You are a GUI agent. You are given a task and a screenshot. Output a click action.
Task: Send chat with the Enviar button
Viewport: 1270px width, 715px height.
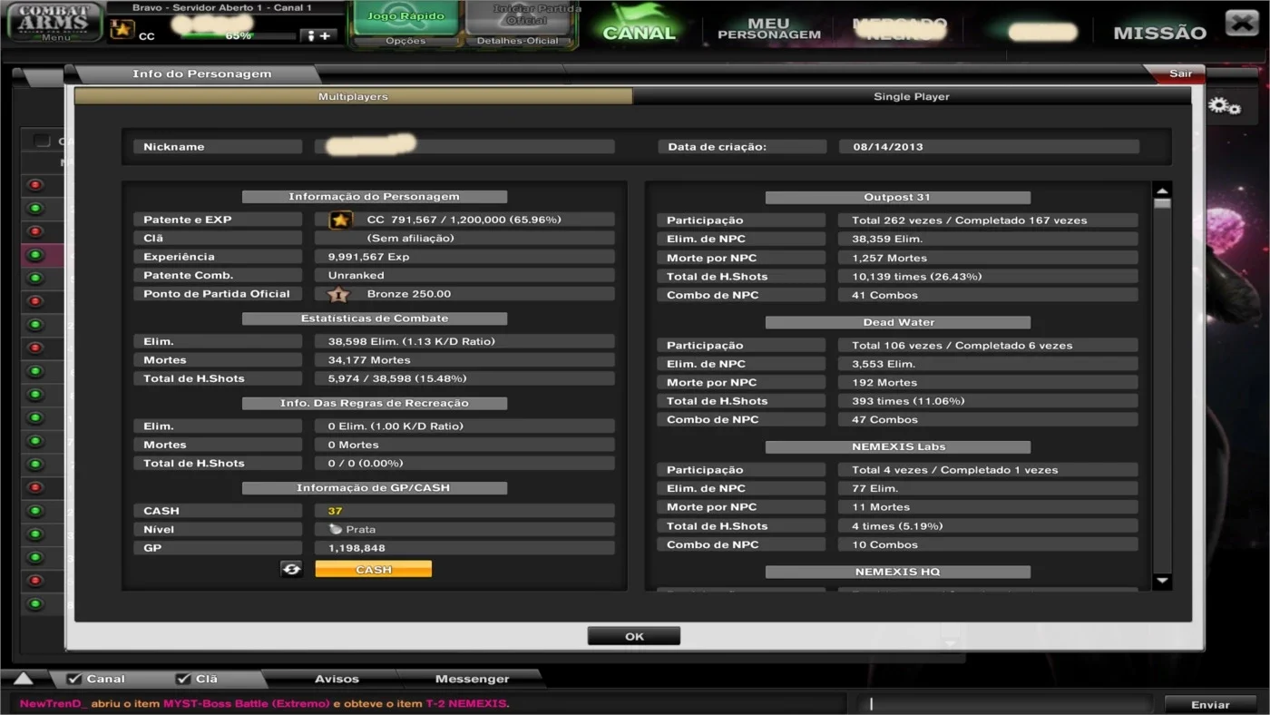tap(1209, 704)
